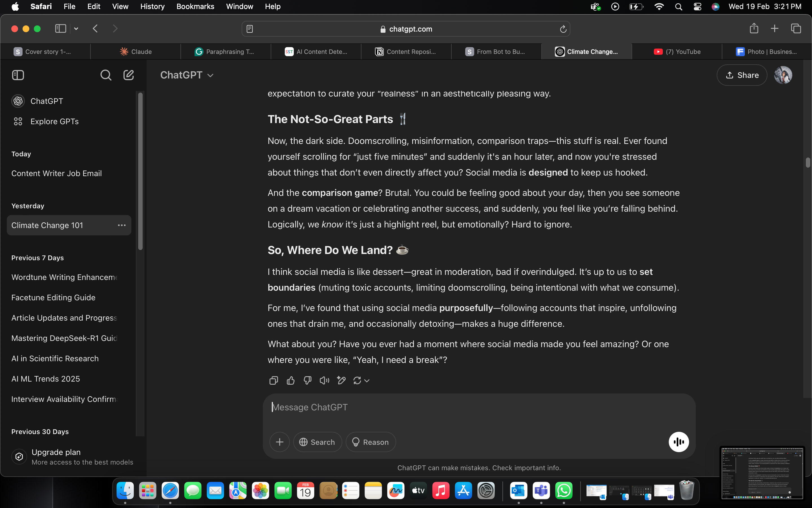812x508 pixels.
Task: Go back in Safari history
Action: [x=95, y=29]
